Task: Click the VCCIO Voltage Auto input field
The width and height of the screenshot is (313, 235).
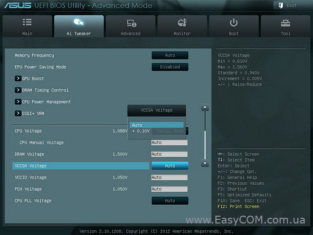Action: click(169, 178)
